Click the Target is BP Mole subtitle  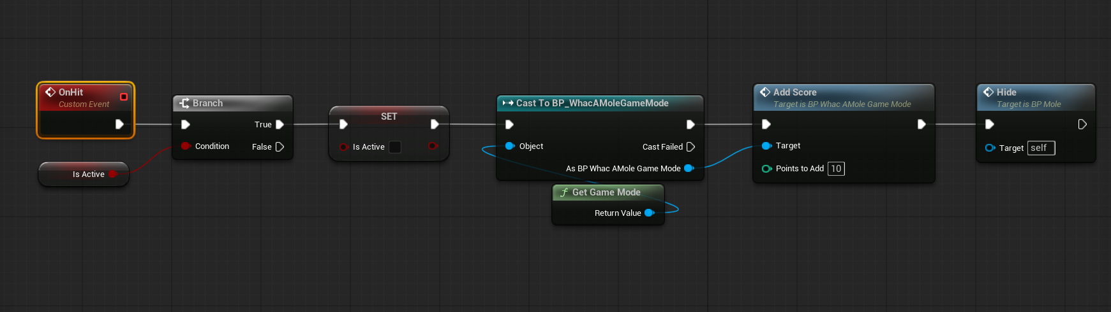tap(1029, 104)
